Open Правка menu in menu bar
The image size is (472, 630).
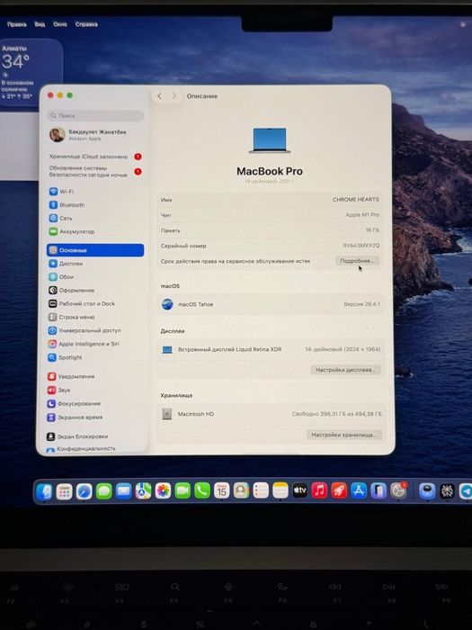click(17, 24)
